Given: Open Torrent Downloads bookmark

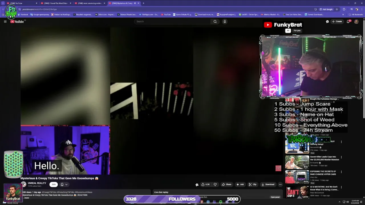Looking at the screenshot, I should tap(314, 15).
